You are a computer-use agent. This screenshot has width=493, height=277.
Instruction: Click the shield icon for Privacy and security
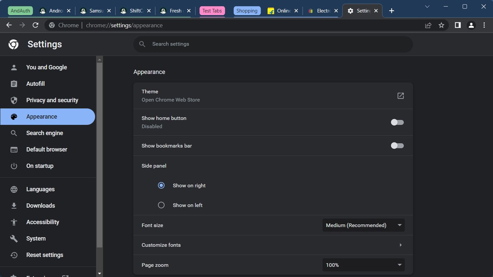click(14, 100)
